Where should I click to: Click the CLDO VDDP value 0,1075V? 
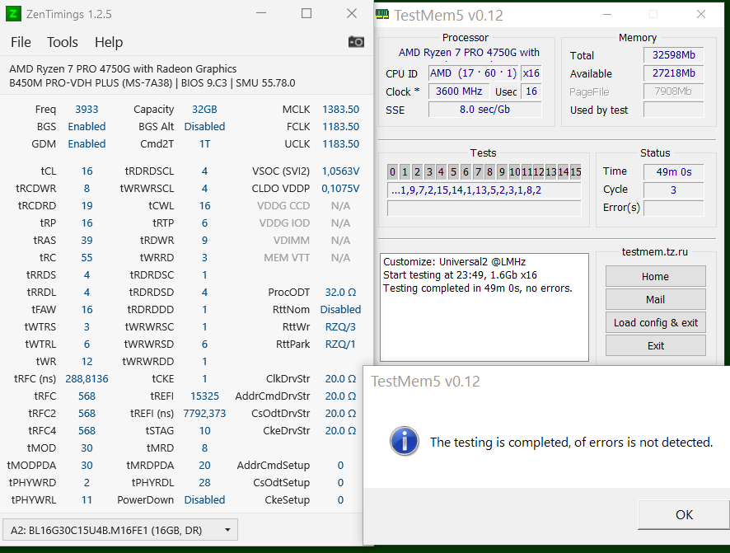click(x=340, y=189)
